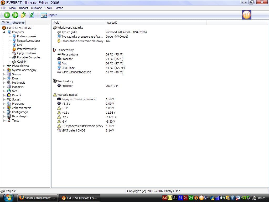Open the Windows Start button
This screenshot has width=269, height=202.
(x=8, y=198)
